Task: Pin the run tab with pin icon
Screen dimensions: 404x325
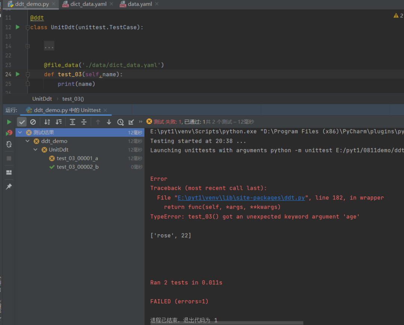Action: pos(9,186)
